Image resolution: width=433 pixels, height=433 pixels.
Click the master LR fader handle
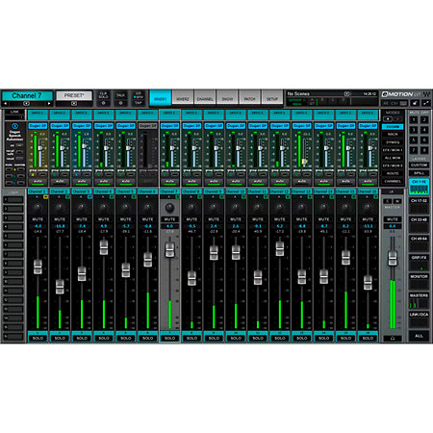coord(393,258)
